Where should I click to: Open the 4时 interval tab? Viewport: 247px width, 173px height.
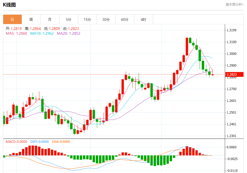143,19
